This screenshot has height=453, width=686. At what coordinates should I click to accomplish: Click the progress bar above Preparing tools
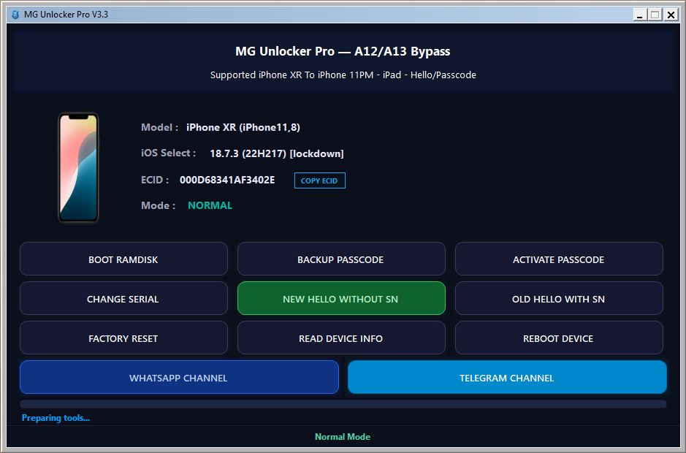(343, 403)
